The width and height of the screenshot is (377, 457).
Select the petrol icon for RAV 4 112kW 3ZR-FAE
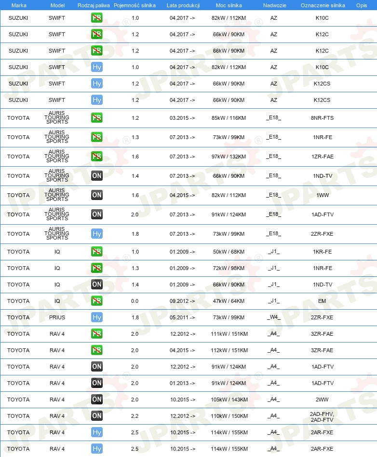[96, 350]
